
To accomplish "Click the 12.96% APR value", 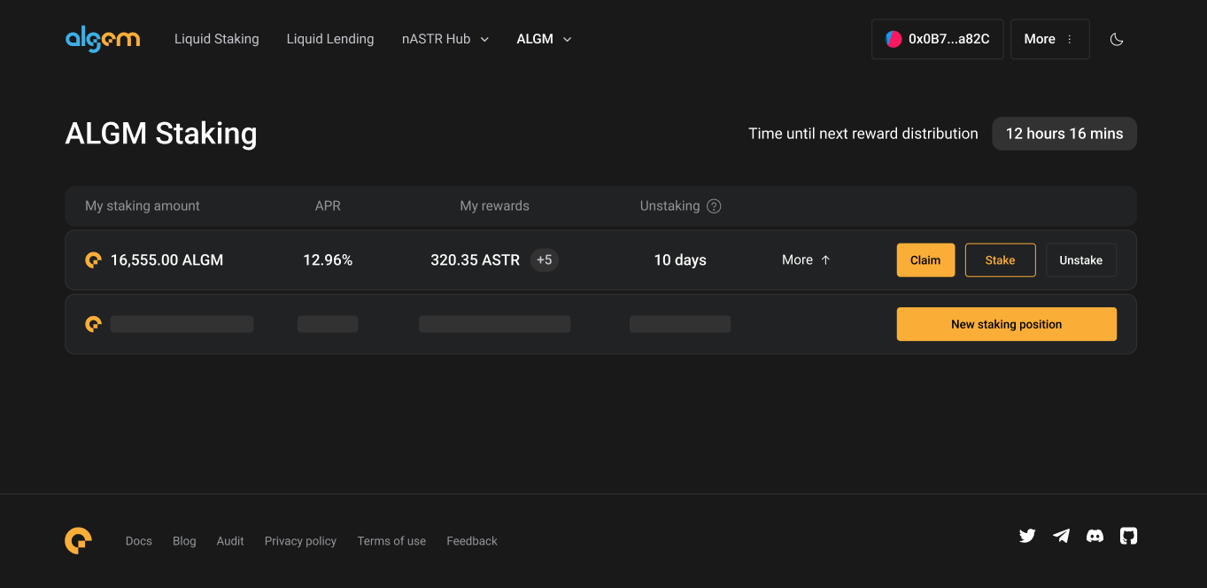I will (x=328, y=260).
